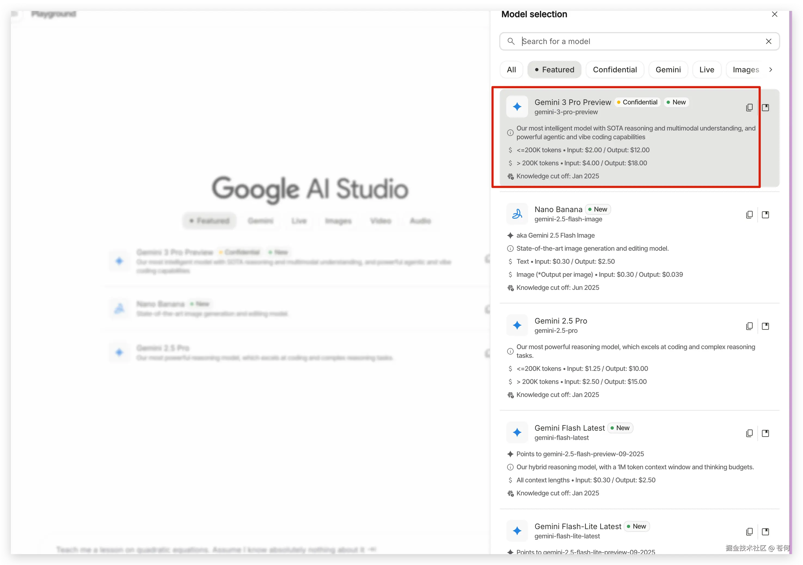Copy the gemini-3-pro-preview model ID
Image resolution: width=803 pixels, height=565 pixels.
(x=749, y=108)
